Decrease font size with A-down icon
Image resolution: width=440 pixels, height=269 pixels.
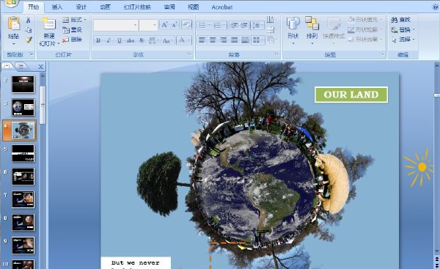tap(175, 25)
